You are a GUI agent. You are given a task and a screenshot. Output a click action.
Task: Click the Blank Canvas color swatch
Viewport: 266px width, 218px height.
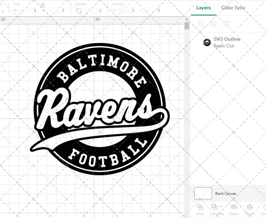(x=203, y=194)
